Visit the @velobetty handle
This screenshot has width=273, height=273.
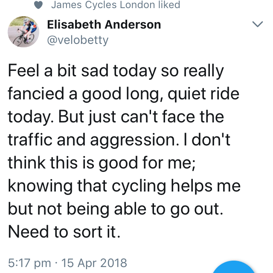tap(78, 40)
